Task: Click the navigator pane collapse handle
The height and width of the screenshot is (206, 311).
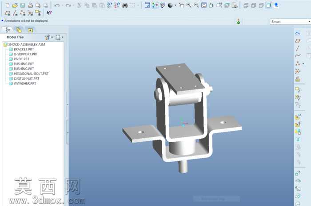Action: [x=68, y=105]
